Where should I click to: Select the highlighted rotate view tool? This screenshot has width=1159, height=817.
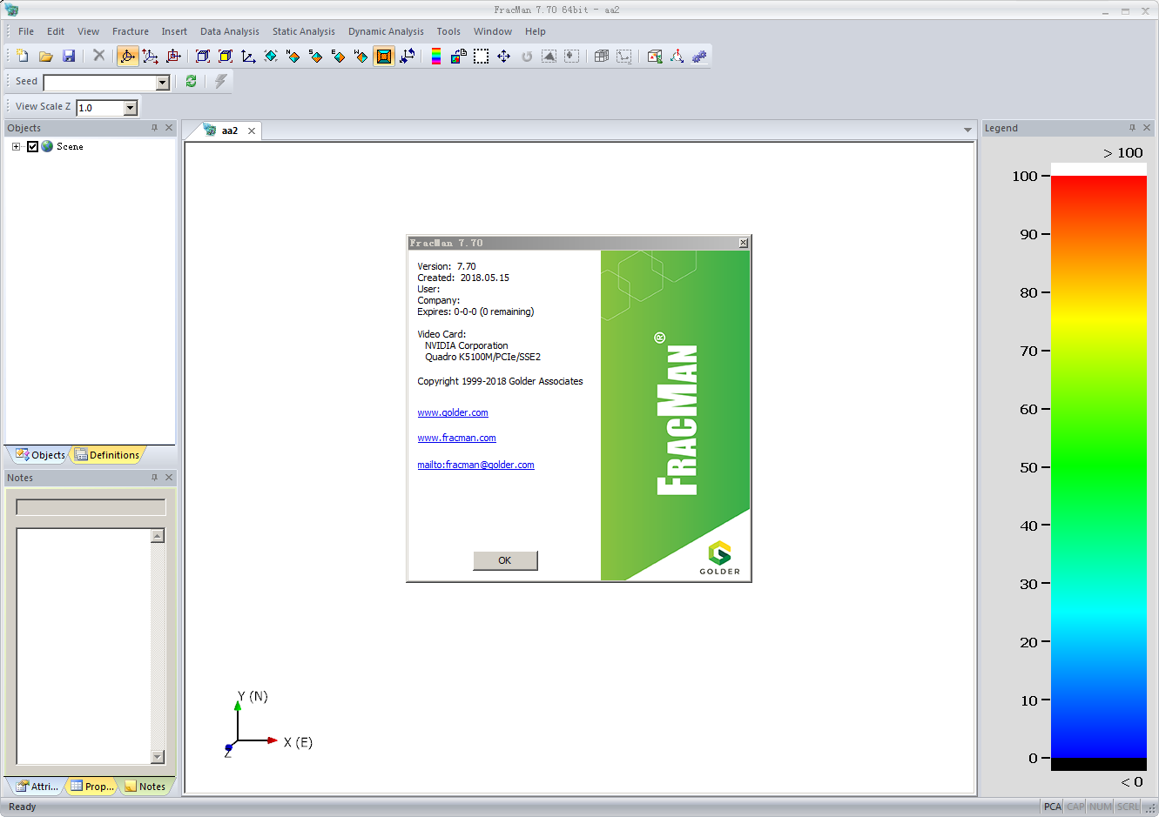tap(127, 56)
